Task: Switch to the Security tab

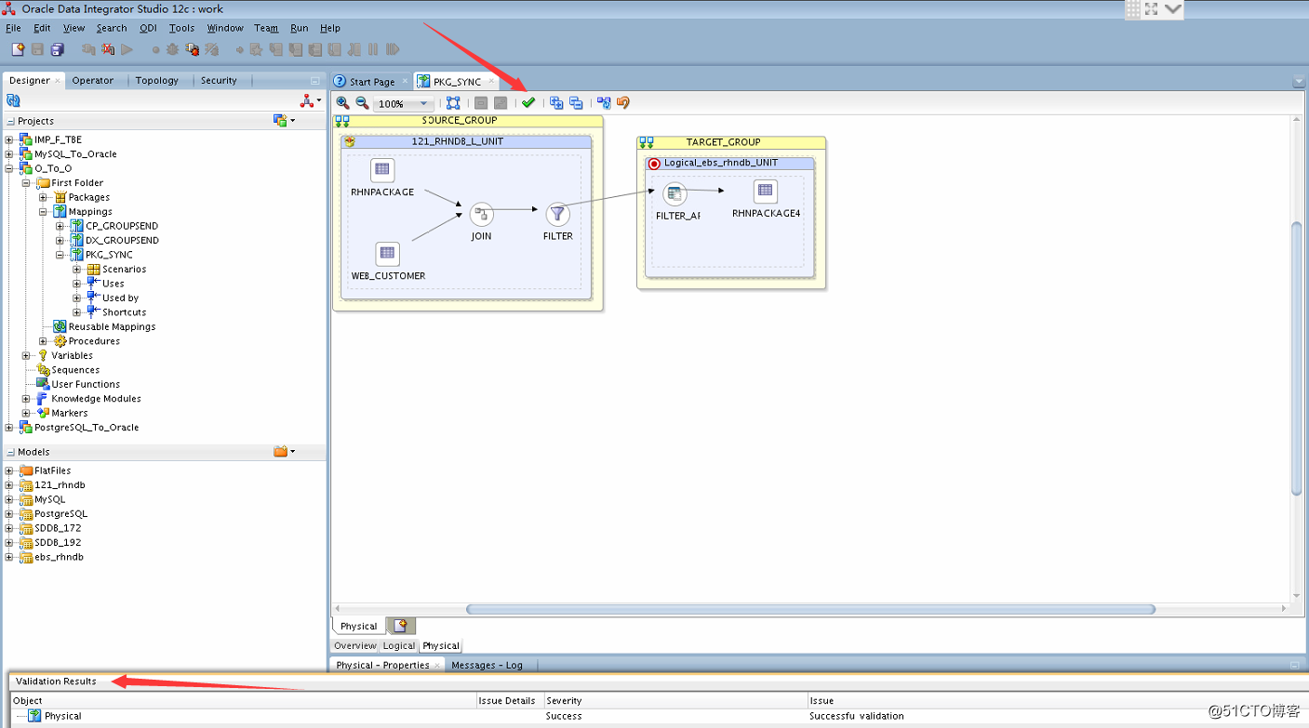Action: 219,81
